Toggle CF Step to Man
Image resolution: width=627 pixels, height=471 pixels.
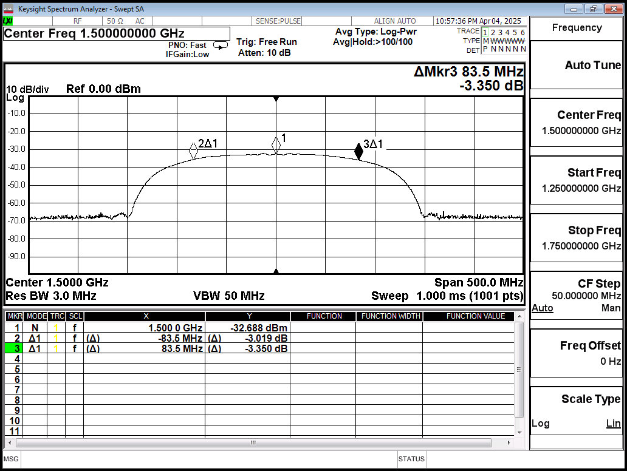(x=611, y=308)
